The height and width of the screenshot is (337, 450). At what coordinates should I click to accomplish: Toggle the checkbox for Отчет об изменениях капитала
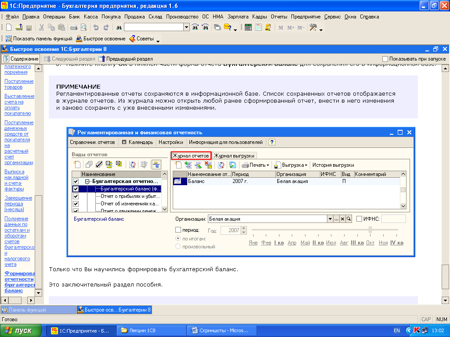pos(76,204)
